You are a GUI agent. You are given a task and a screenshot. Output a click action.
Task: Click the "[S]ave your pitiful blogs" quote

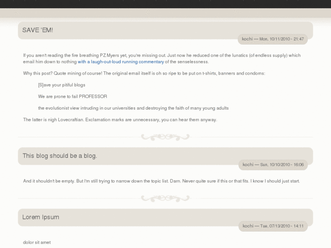coord(61,85)
